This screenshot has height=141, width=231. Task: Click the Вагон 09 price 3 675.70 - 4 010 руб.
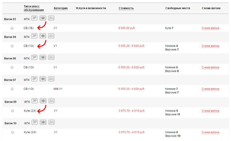(132, 111)
